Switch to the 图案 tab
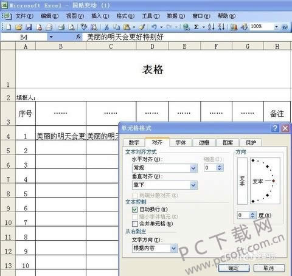 point(228,143)
